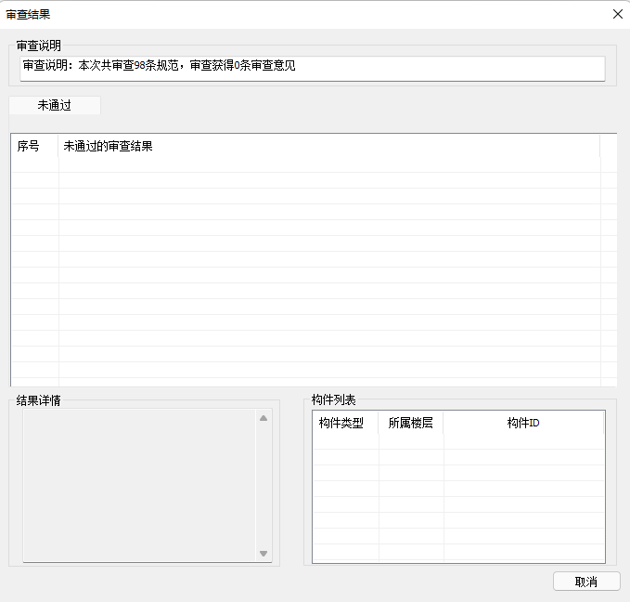Click the 取消 button

[x=586, y=582]
